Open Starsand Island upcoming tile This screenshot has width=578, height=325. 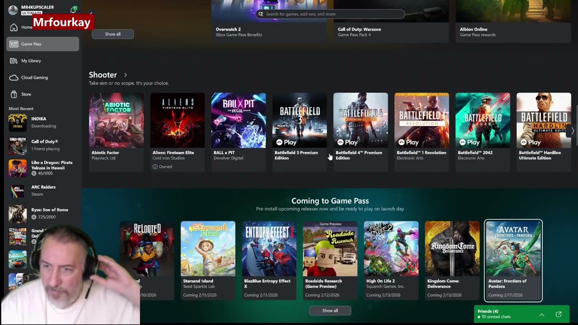(x=208, y=260)
